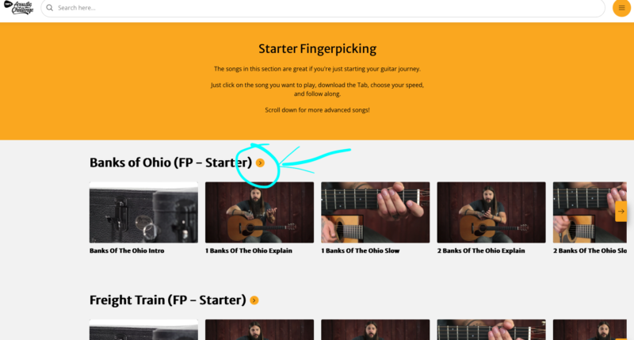Open second Freight Train video thumbnail
Image resolution: width=634 pixels, height=340 pixels.
tap(259, 330)
